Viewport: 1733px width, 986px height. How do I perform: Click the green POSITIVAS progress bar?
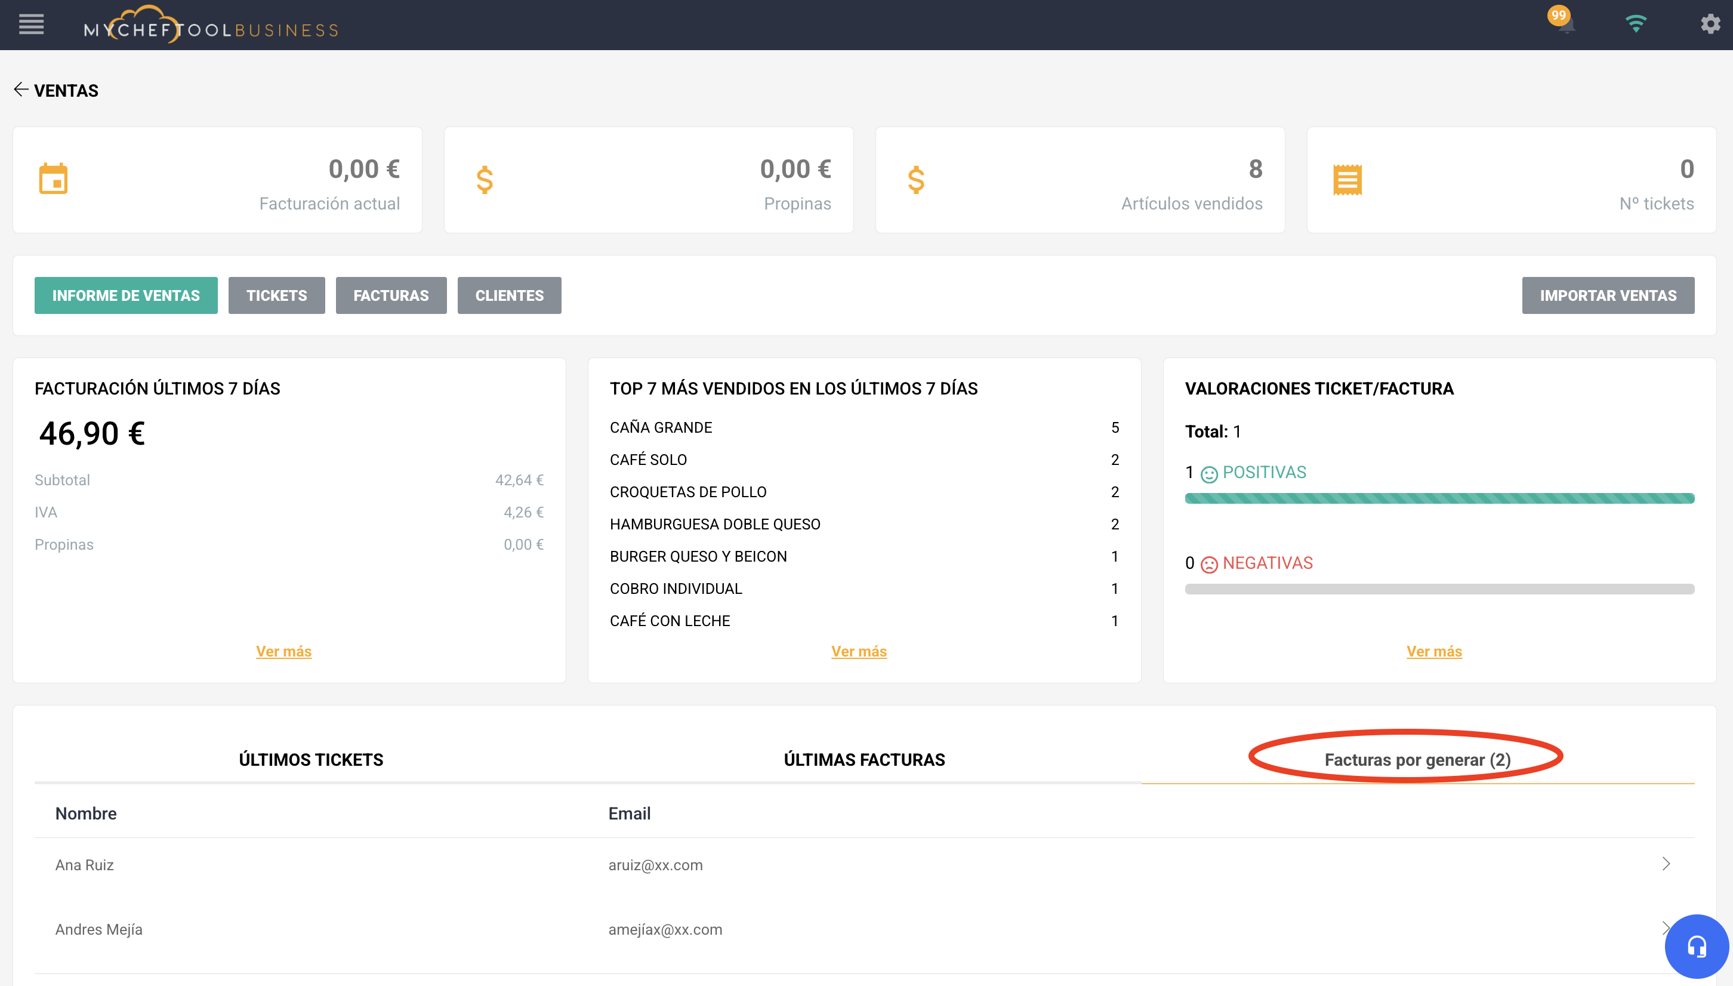pos(1439,499)
